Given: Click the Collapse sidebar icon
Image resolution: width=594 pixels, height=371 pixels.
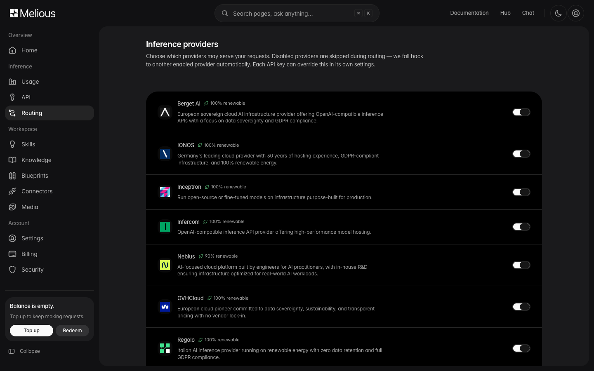Looking at the screenshot, I should coord(12,351).
